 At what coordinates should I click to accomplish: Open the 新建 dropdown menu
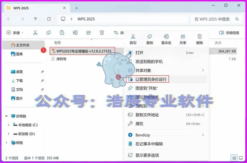click(x=15, y=33)
